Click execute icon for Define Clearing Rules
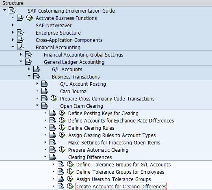The height and width of the screenshot is (190, 212). click(x=62, y=128)
